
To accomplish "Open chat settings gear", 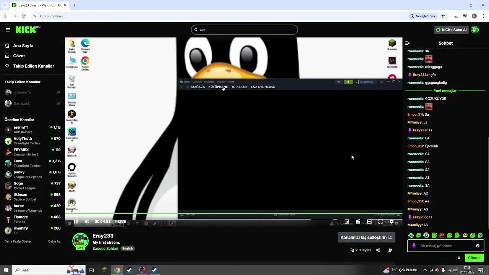I will 459,258.
